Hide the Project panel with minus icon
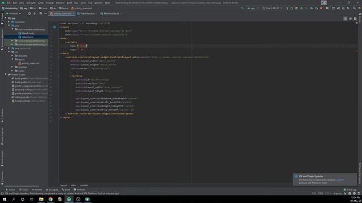 [x=45, y=14]
